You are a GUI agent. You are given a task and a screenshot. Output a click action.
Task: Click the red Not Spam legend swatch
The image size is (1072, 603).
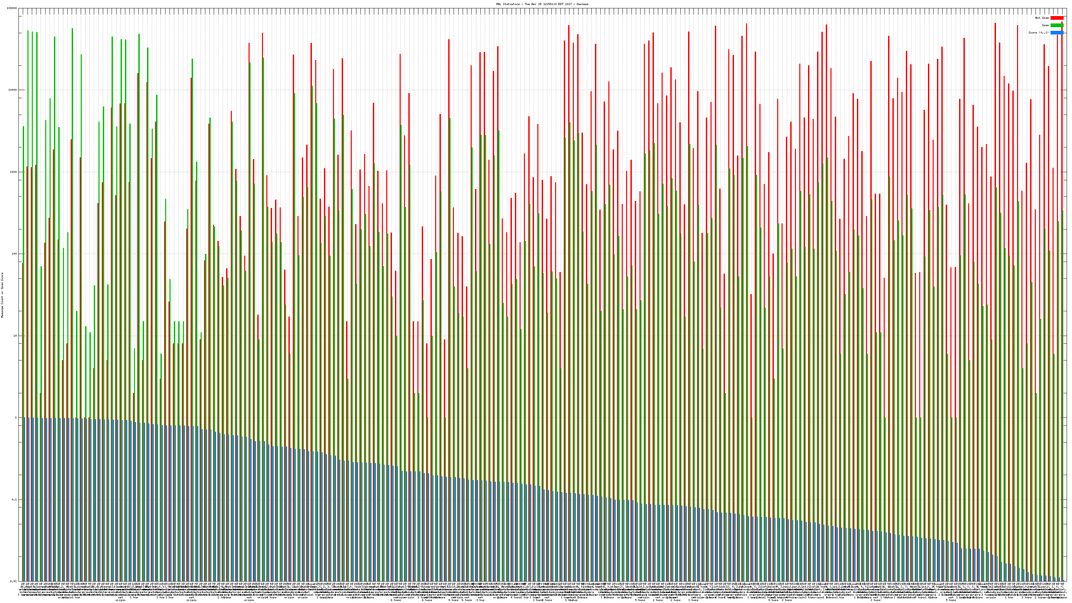(x=1057, y=18)
